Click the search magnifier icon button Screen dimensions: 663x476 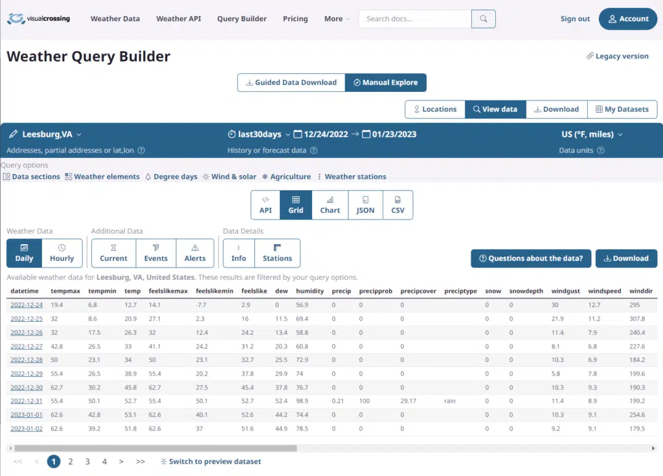point(483,19)
